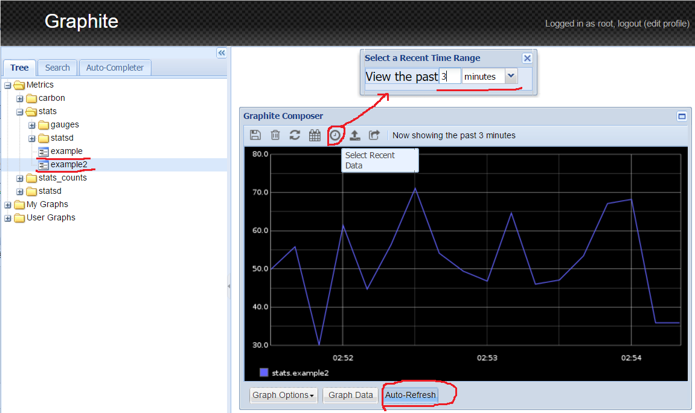Switch to the Tree tab
The width and height of the screenshot is (695, 413).
click(19, 68)
